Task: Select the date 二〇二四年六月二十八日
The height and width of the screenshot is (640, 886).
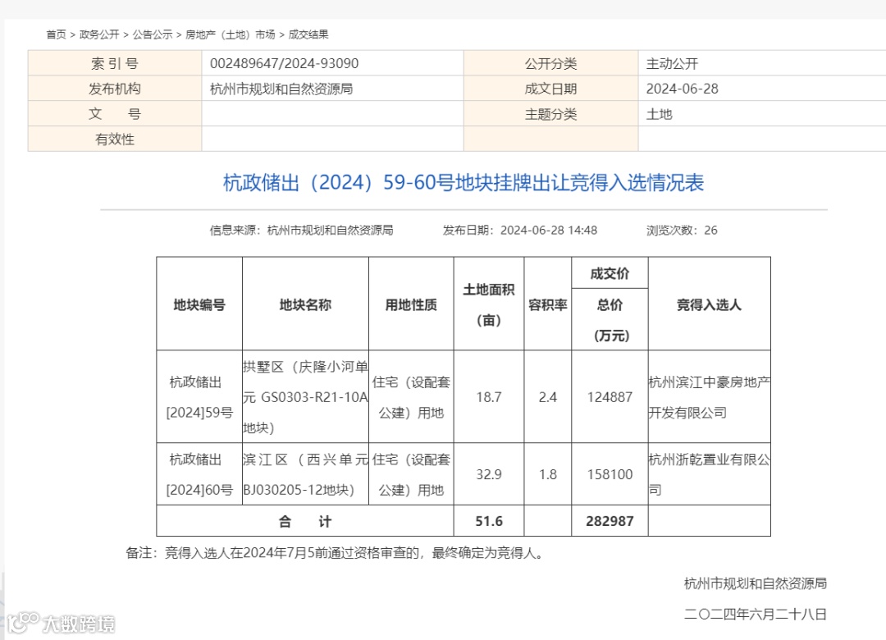Action: [756, 614]
